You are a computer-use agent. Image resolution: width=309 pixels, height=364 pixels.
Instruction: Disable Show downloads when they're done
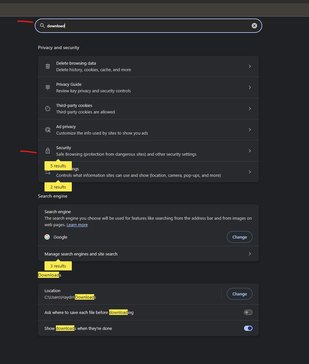pos(248,328)
